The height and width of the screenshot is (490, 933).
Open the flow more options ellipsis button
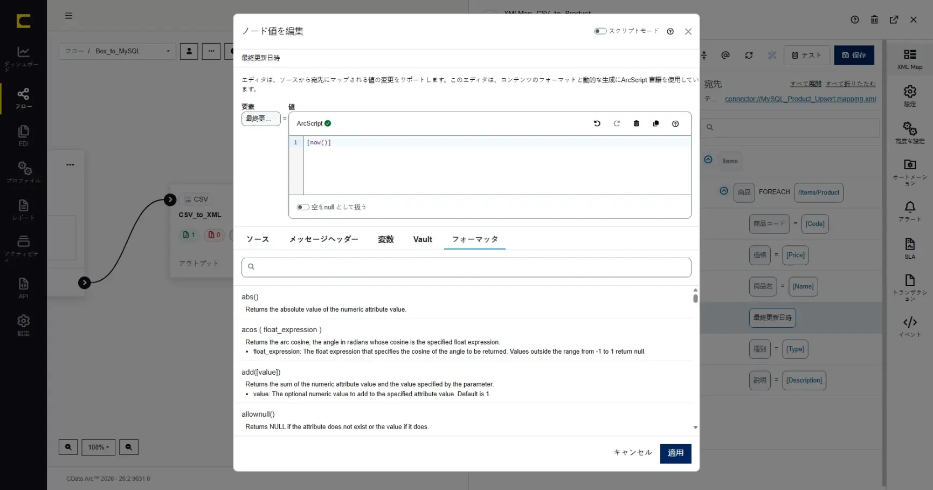click(211, 51)
